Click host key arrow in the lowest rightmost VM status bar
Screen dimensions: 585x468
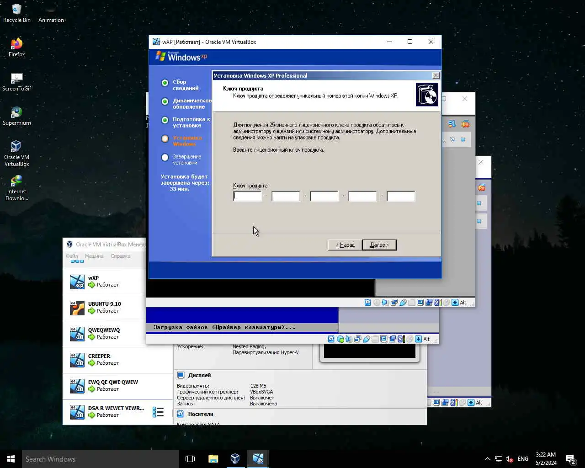(x=471, y=403)
